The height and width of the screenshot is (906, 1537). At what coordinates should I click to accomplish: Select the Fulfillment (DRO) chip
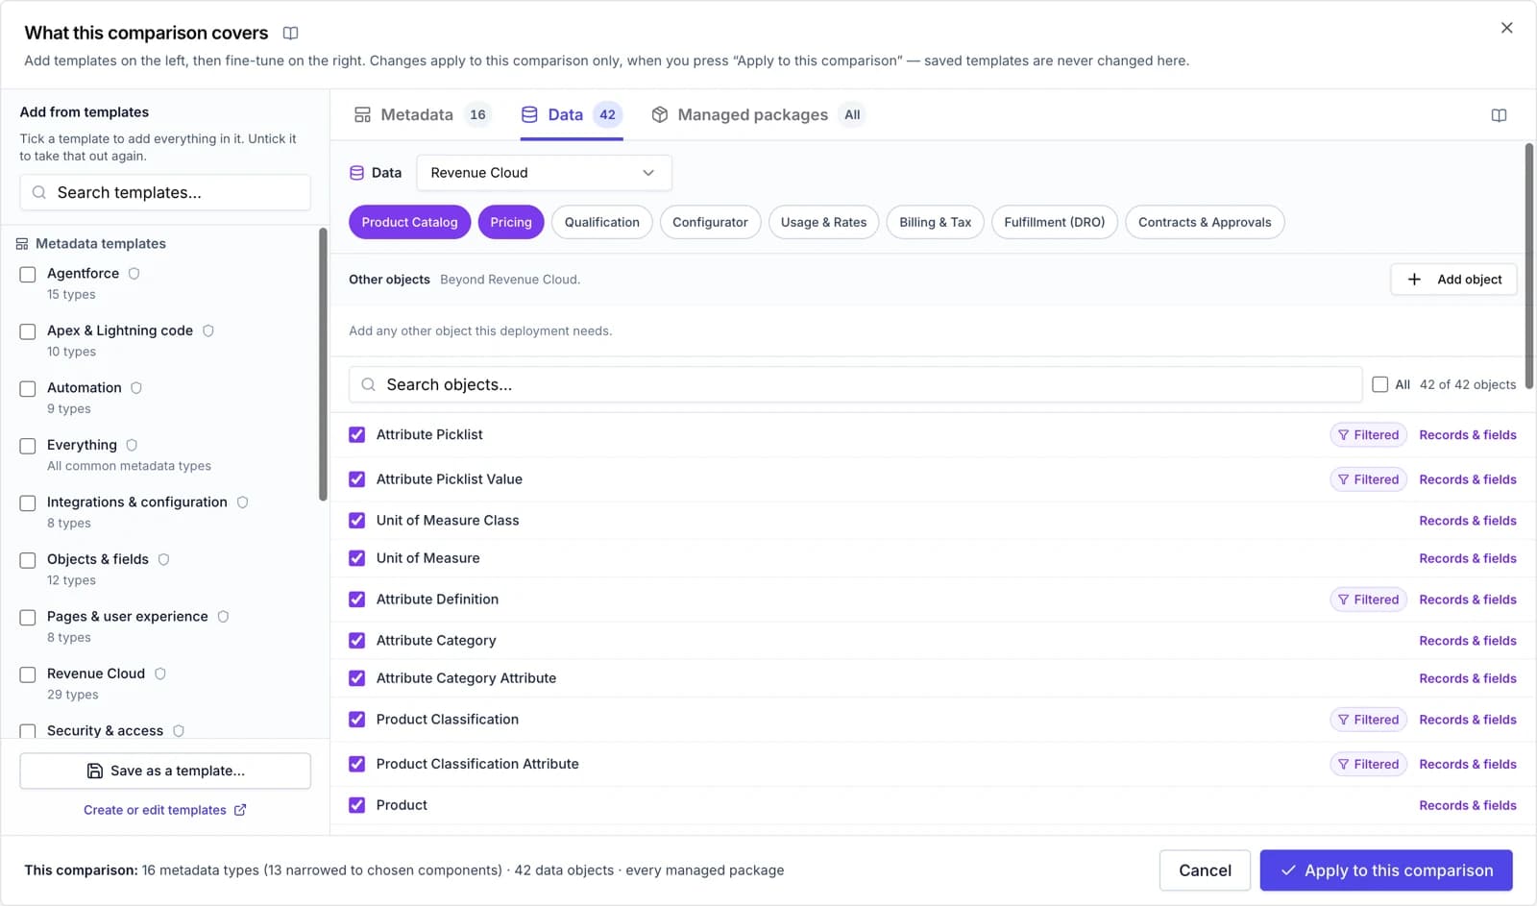point(1055,222)
